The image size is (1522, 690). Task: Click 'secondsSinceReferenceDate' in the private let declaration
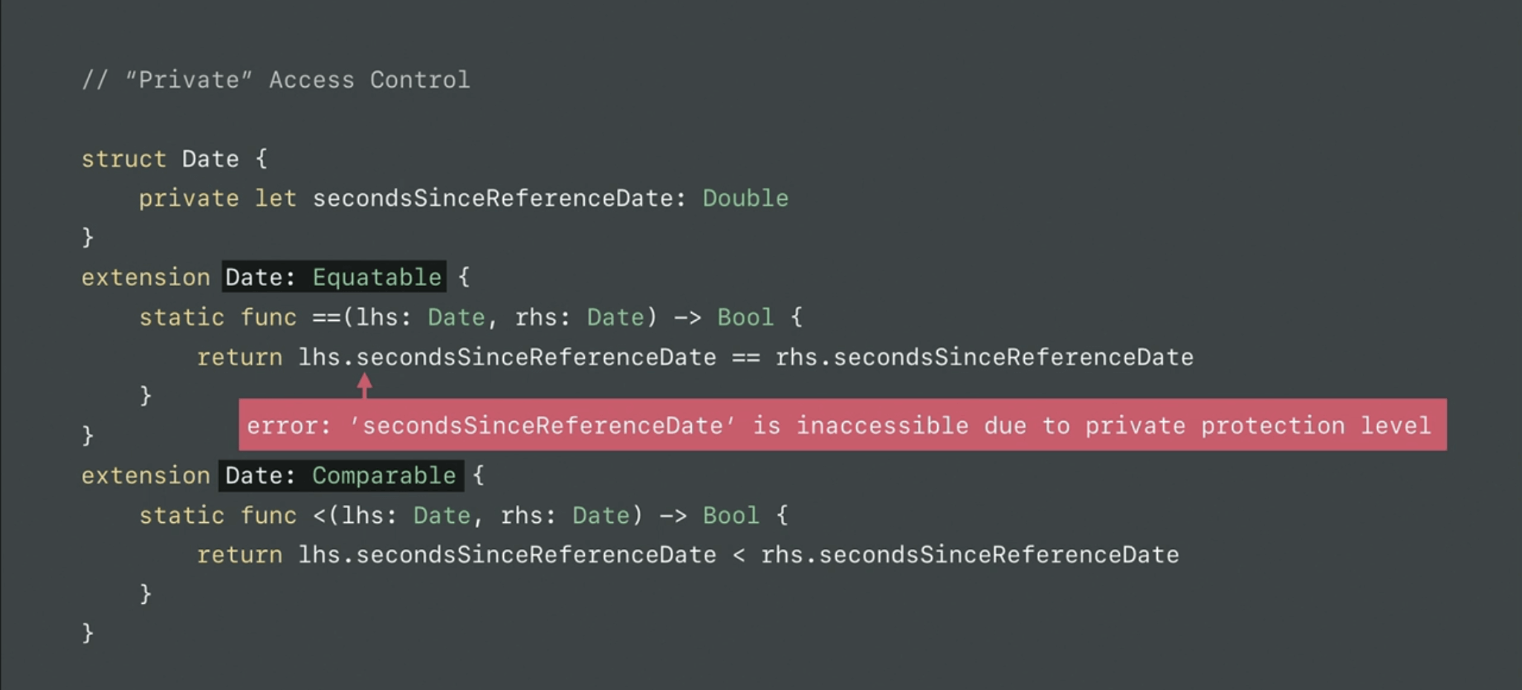[492, 198]
